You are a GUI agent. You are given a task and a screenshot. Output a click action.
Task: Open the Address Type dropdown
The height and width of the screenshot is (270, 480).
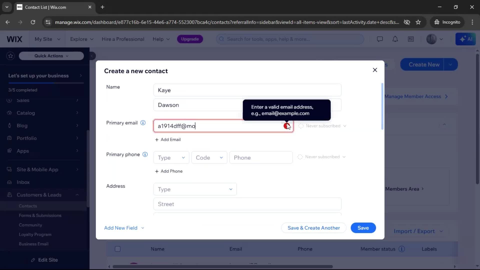coord(195,189)
